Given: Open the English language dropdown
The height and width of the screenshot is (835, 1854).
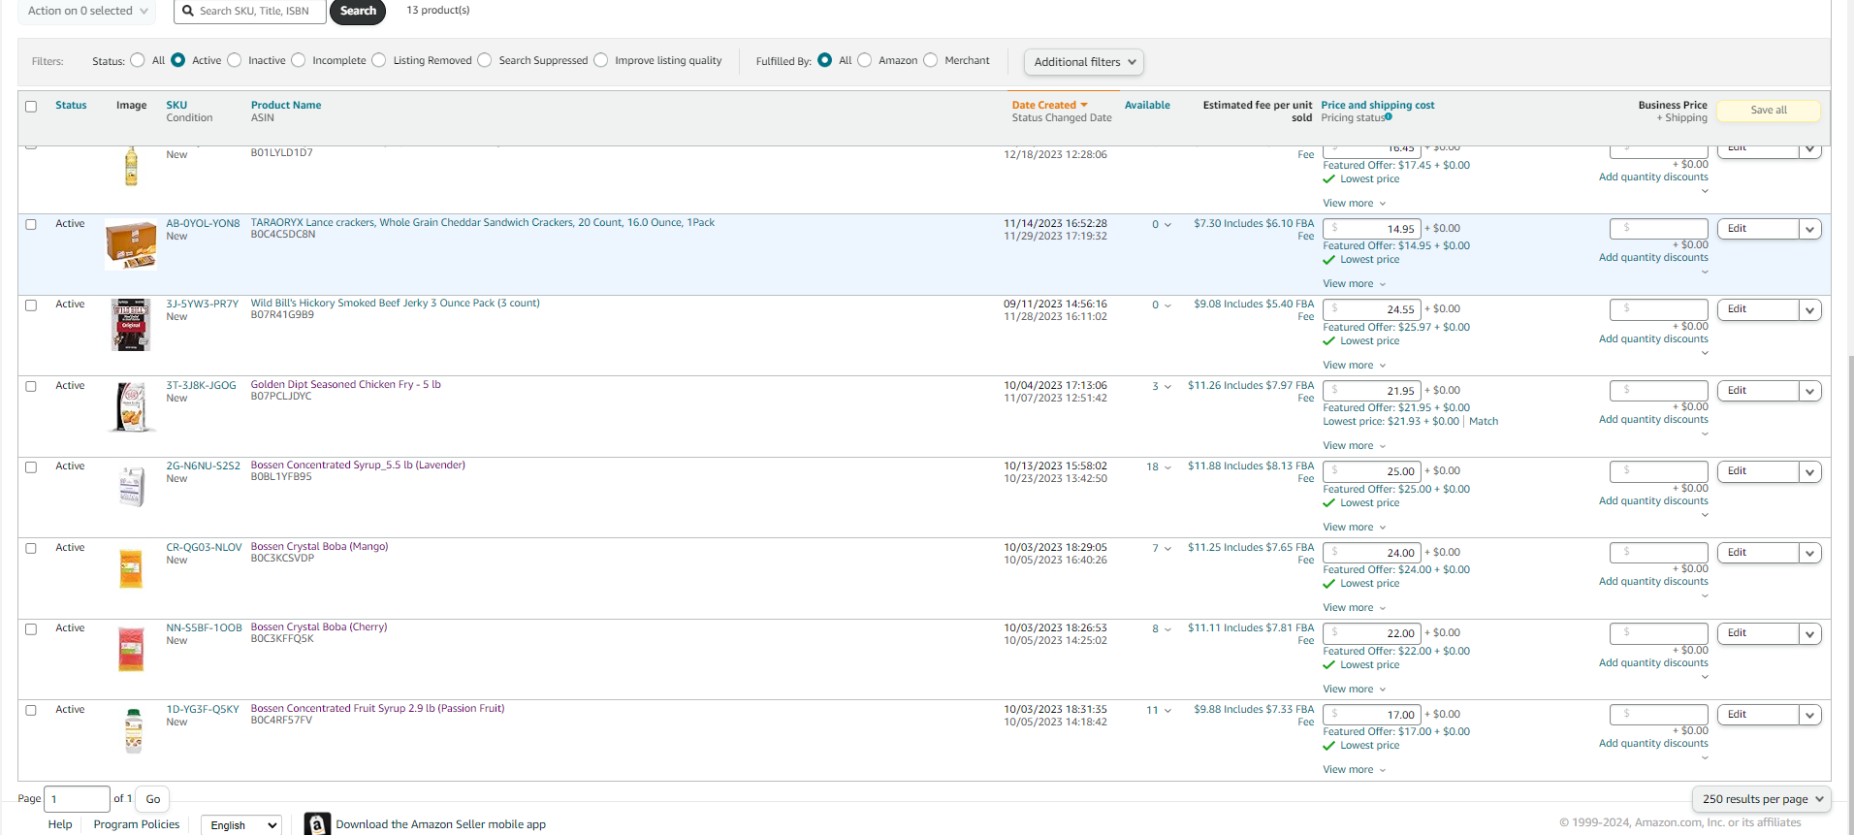Looking at the screenshot, I should coord(241,825).
